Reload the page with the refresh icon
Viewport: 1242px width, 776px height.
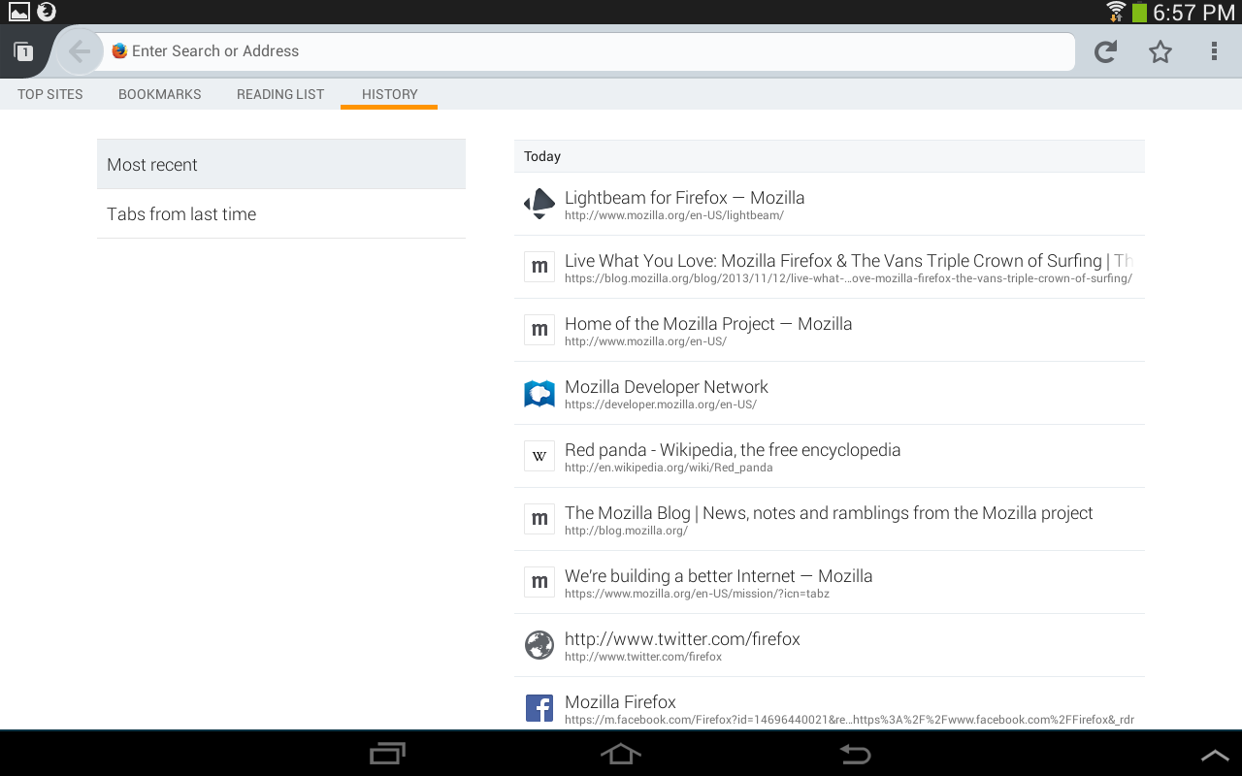point(1105,52)
